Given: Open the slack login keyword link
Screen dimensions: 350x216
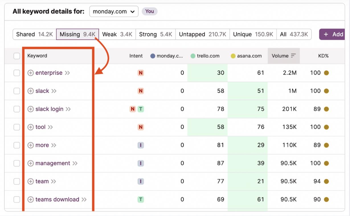Looking at the screenshot, I should point(49,109).
